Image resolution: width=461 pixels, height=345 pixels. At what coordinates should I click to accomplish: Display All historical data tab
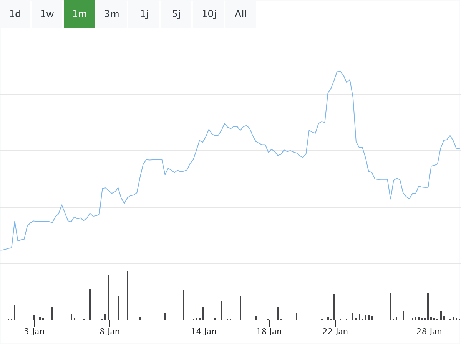pyautogui.click(x=240, y=14)
